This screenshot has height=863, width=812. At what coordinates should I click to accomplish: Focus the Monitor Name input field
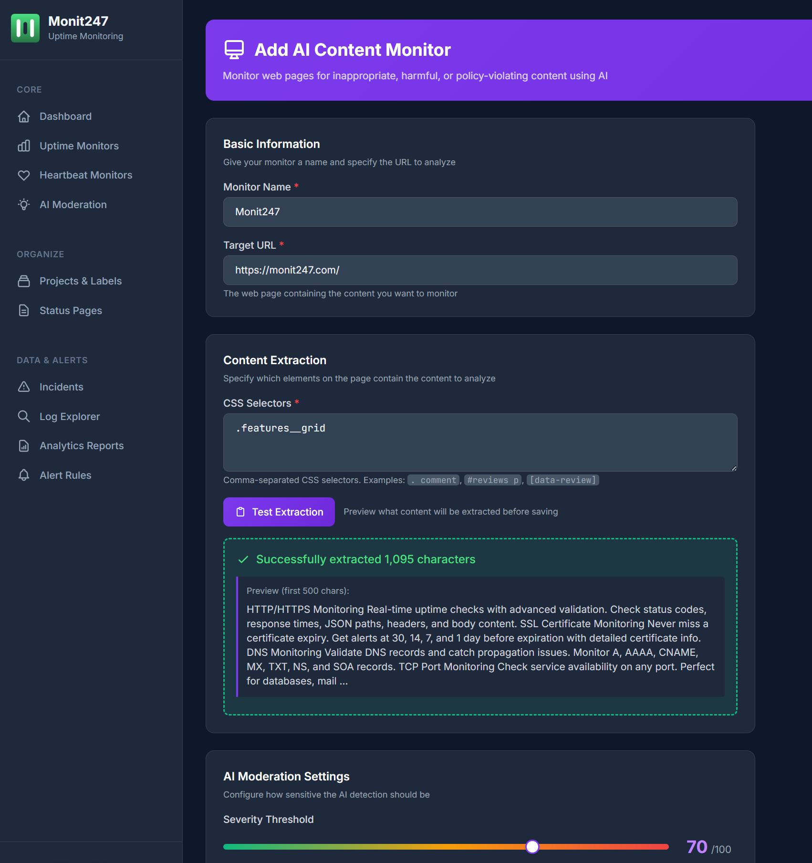pyautogui.click(x=479, y=211)
